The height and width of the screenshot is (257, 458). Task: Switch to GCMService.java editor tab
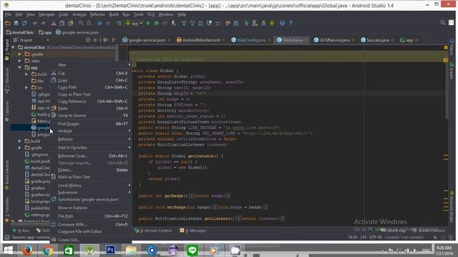pos(334,40)
